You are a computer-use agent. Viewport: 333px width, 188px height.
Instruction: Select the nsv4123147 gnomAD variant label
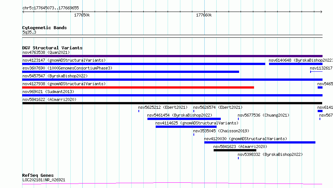[64, 60]
